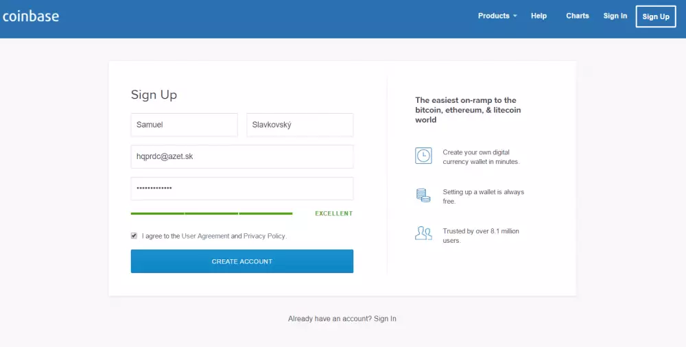Click the coinbase logo
Screen dimensions: 686x347
[31, 16]
